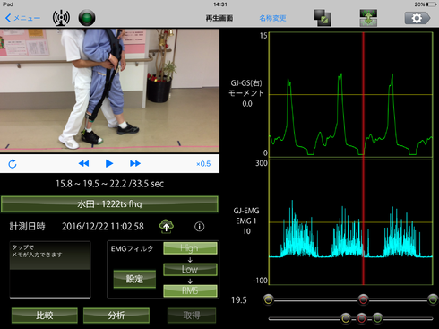Show measurement info with the i icon
This screenshot has height=329, width=439.
(x=200, y=227)
